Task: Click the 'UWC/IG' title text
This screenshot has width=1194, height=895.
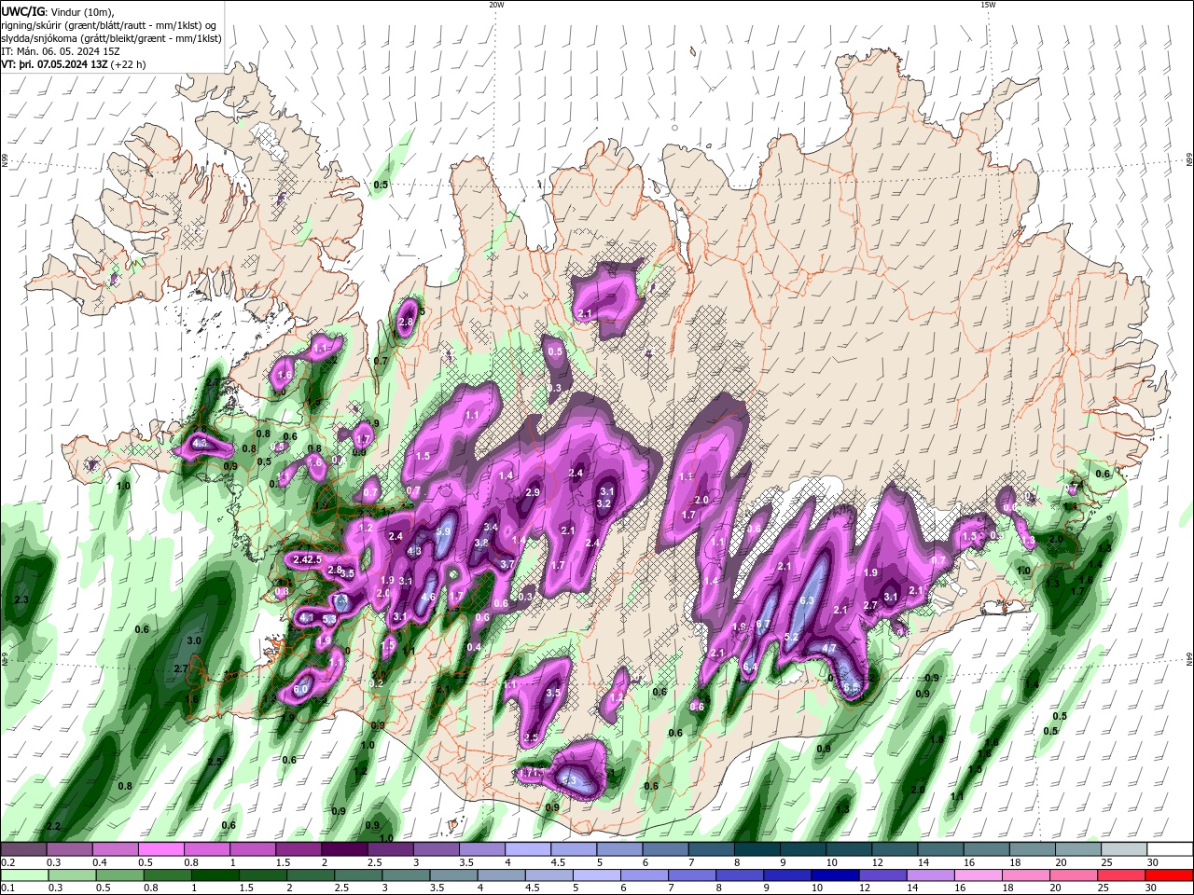Action: [23, 11]
